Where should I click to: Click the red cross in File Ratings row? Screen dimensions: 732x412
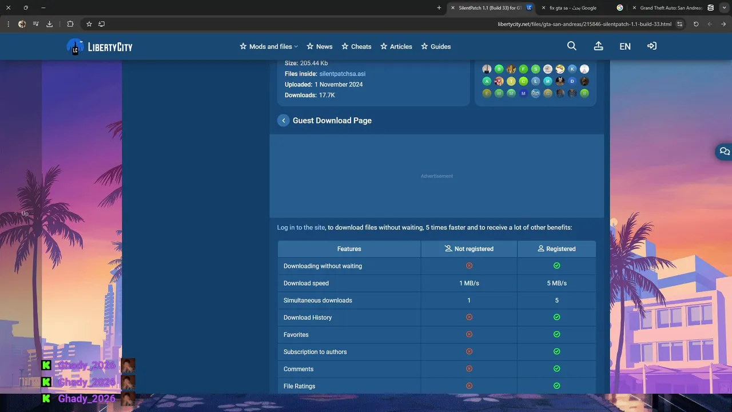469,386
